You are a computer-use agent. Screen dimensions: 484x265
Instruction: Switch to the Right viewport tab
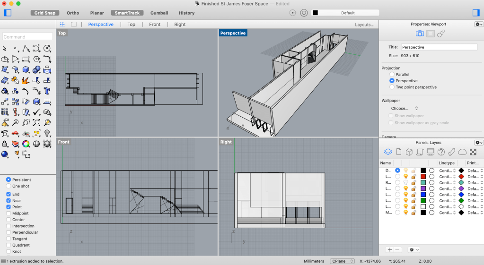pos(180,24)
